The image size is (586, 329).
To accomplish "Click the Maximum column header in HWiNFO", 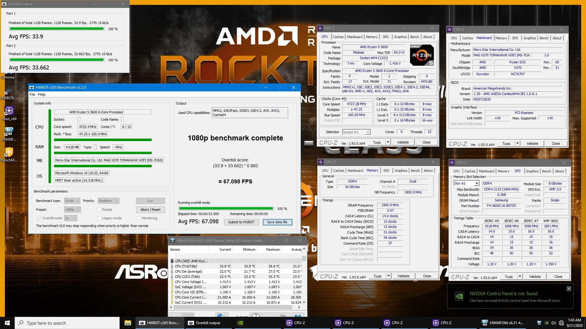I will click(269, 249).
